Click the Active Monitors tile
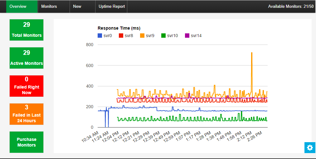 coord(27,58)
